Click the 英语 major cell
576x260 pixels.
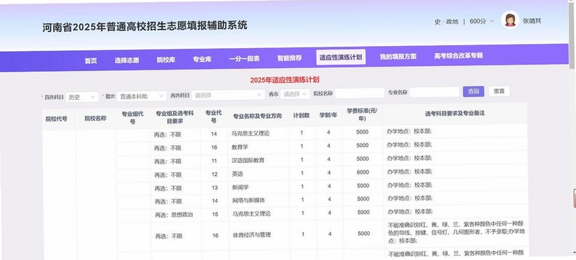[x=258, y=174]
